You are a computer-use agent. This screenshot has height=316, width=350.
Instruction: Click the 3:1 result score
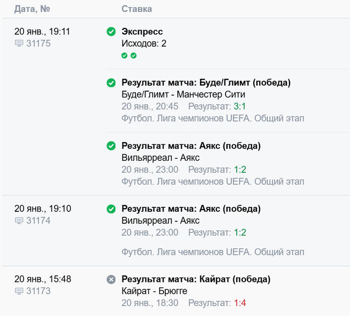coord(240,106)
